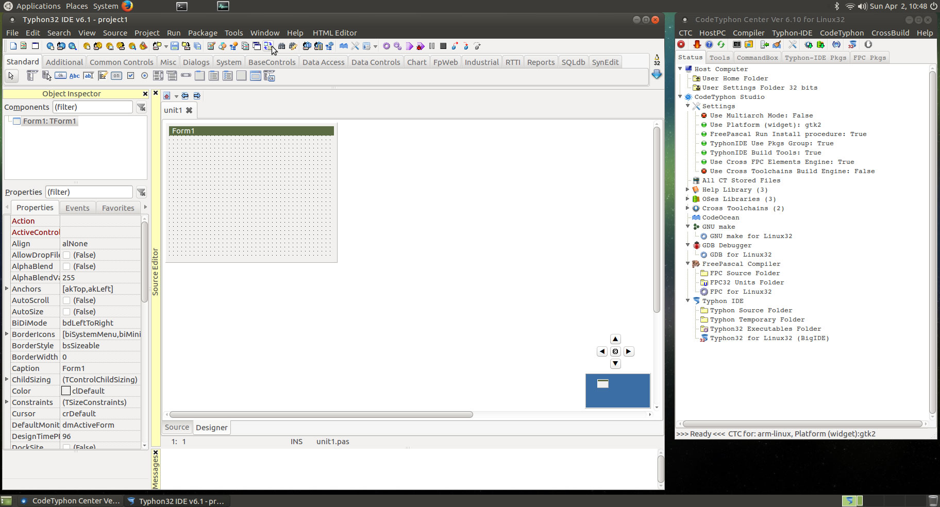This screenshot has width=940, height=507.
Task: Select the TRadioButton component in palette
Action: [x=144, y=76]
